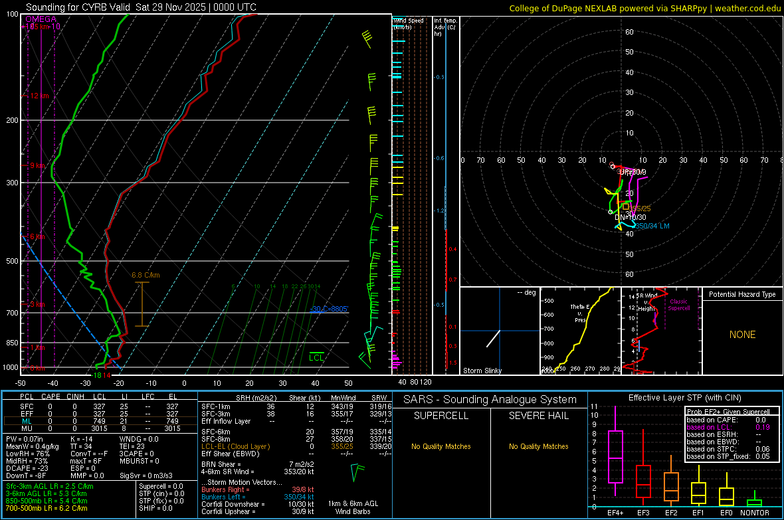Click the 'Potential Hazard Type' heading
The image size is (784, 520).
pos(742,294)
